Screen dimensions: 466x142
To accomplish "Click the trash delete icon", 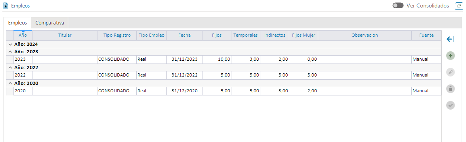I will (x=451, y=89).
